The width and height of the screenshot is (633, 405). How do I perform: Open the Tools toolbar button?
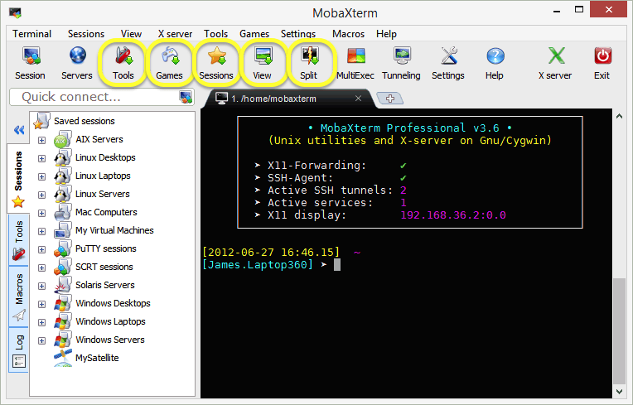[123, 63]
